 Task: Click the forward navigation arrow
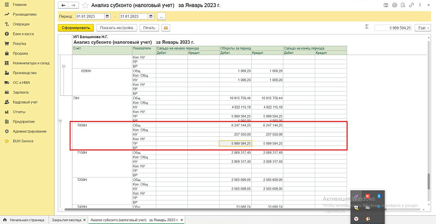72,5
